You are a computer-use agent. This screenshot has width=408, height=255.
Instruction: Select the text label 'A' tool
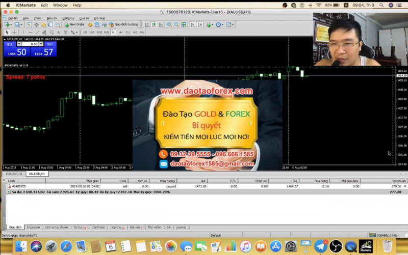[x=58, y=33]
